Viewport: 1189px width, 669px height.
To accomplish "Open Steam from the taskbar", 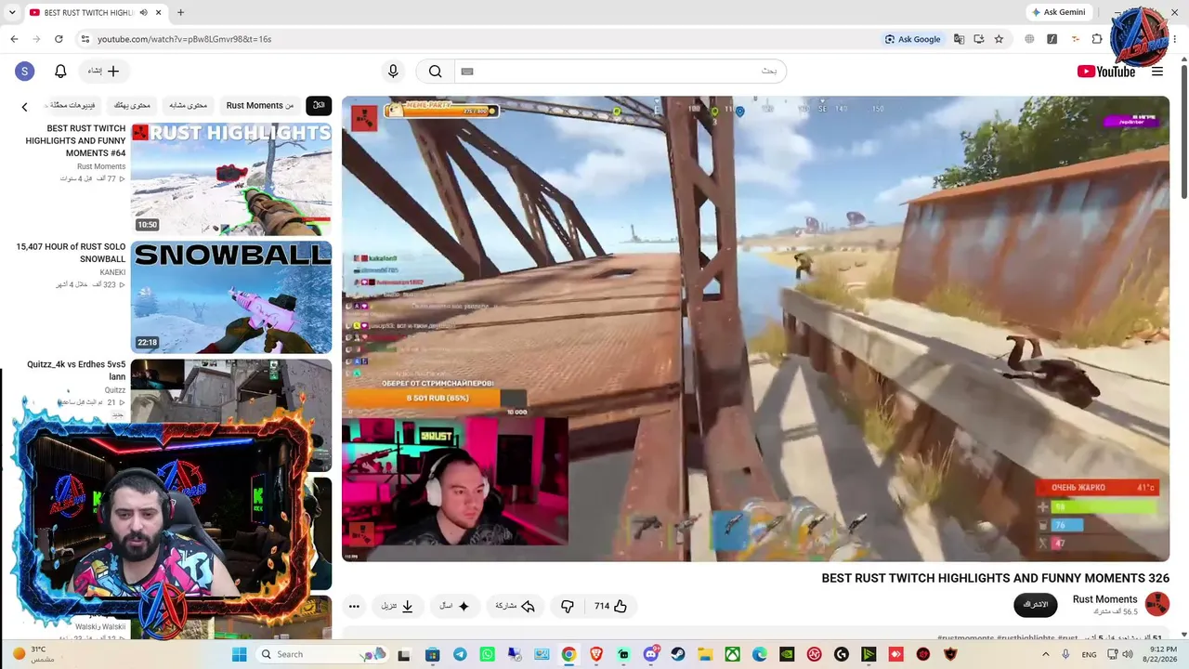I will click(x=678, y=654).
